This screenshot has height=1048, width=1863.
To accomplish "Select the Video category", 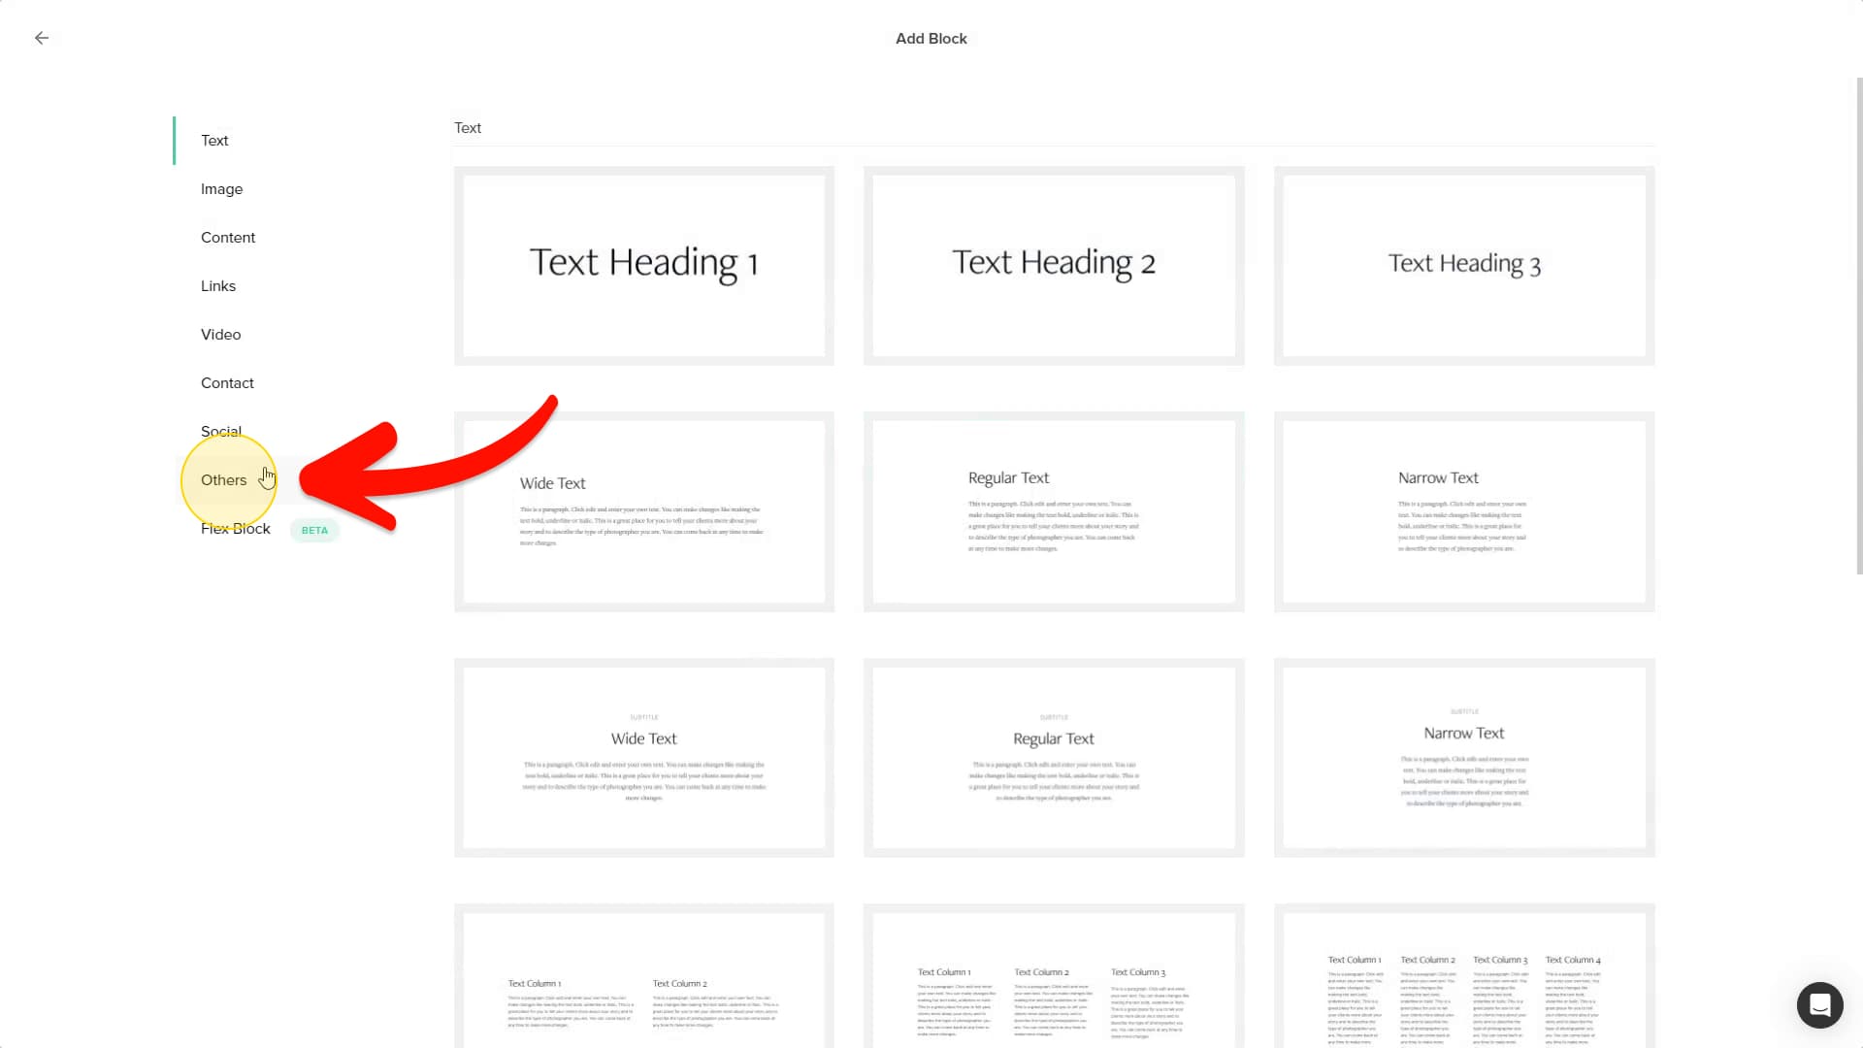I will [x=220, y=335].
